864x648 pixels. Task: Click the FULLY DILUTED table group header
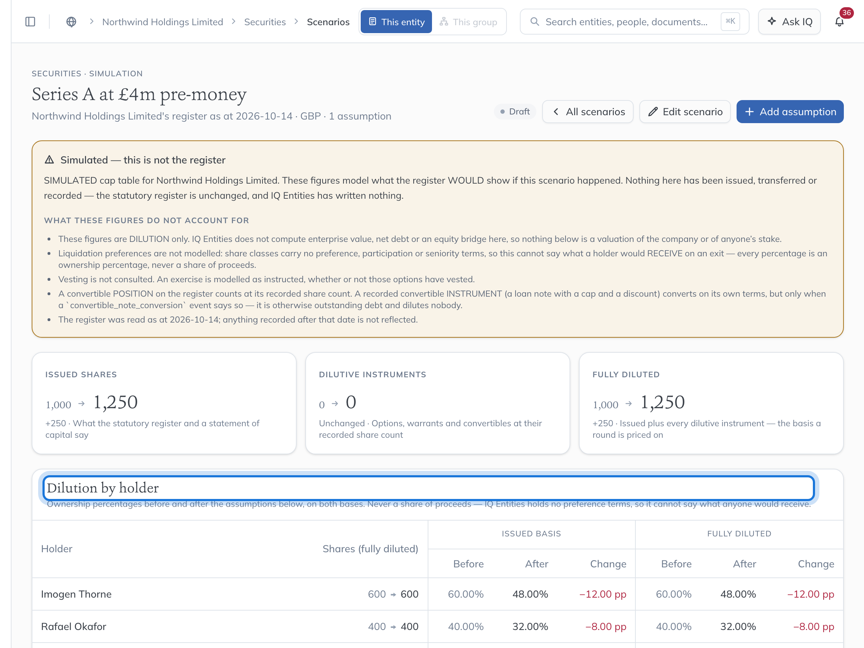739,534
